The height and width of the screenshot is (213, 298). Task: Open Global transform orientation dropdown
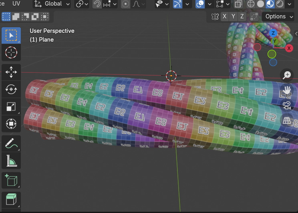coord(52,4)
